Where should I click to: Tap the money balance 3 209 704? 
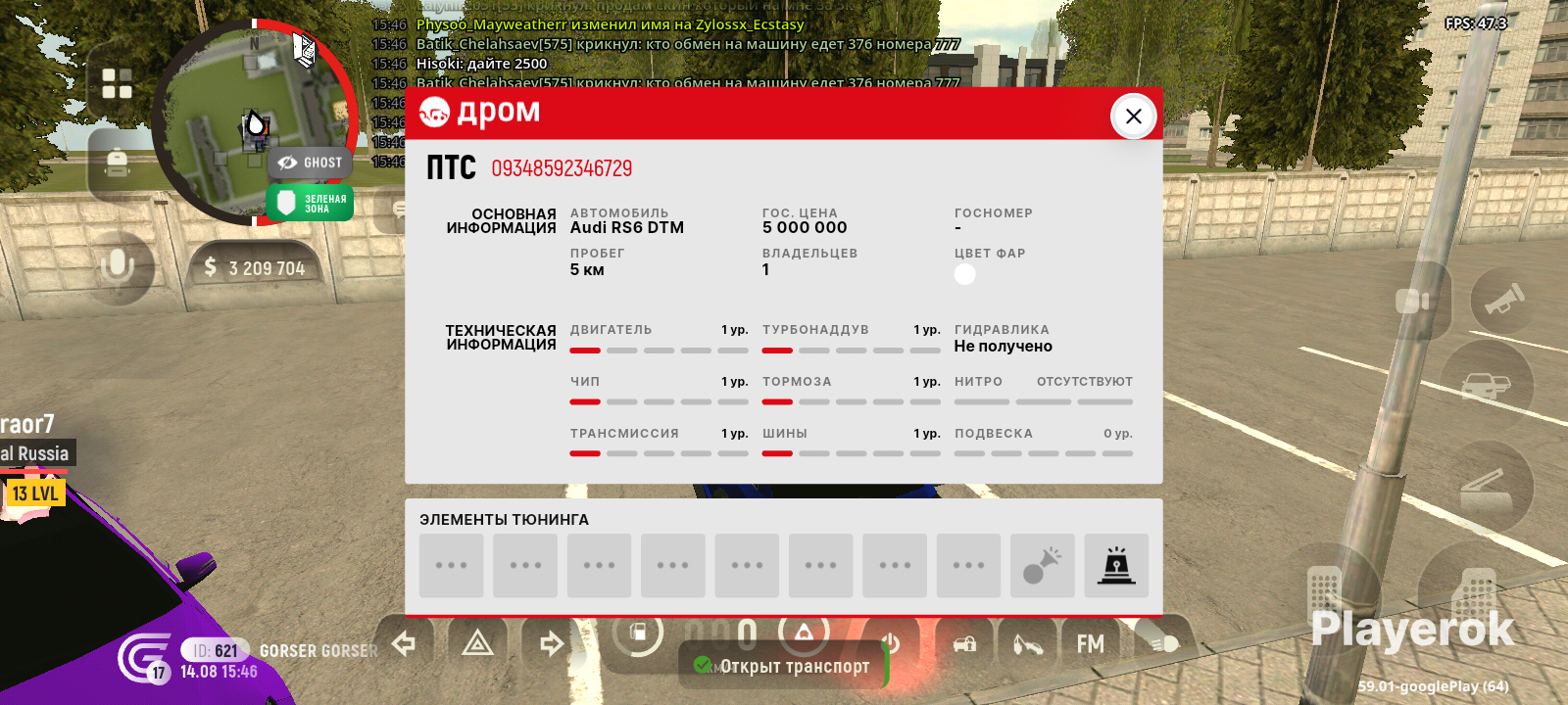(x=255, y=268)
